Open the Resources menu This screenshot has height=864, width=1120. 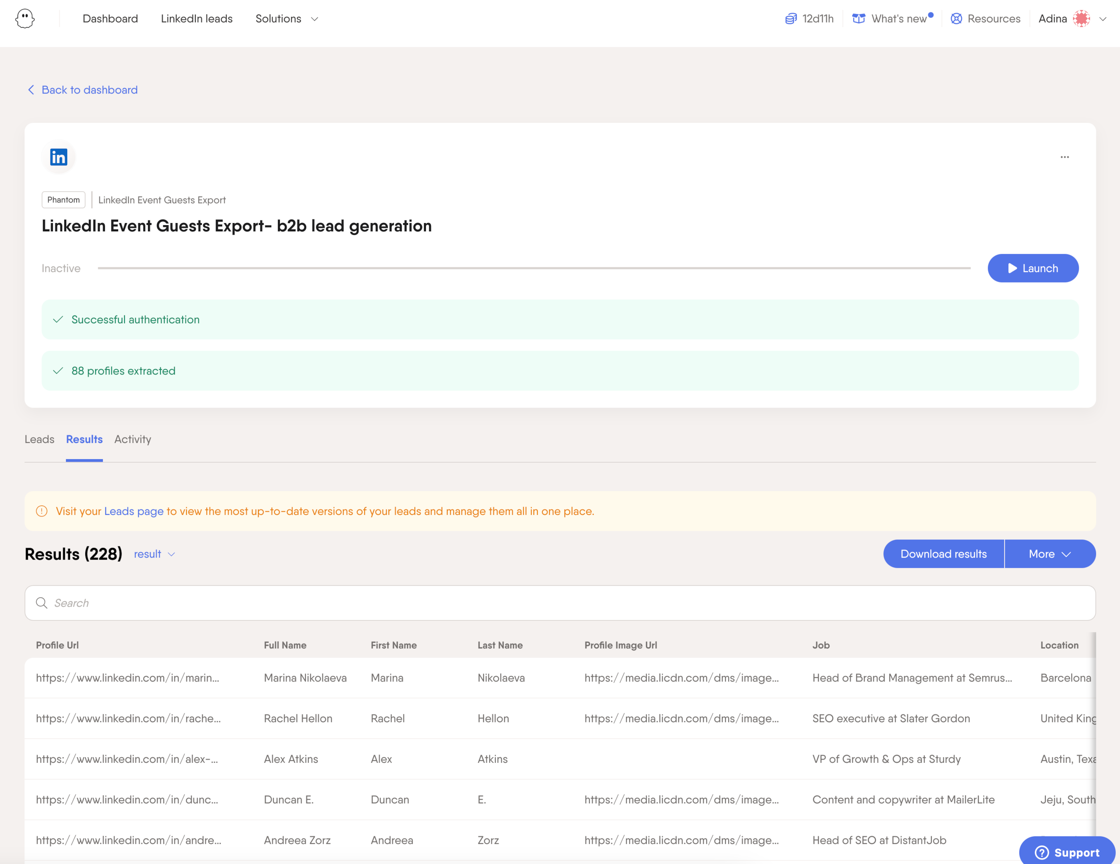pyautogui.click(x=985, y=19)
